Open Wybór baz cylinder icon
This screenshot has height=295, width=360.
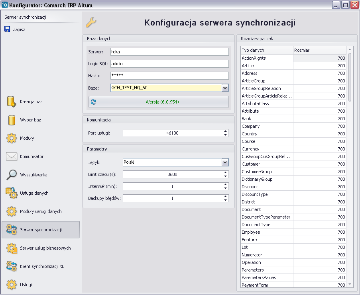[x=12, y=120]
